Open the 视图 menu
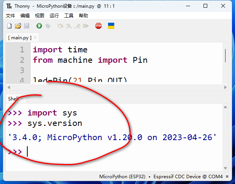235x184 pixels. coord(39,16)
